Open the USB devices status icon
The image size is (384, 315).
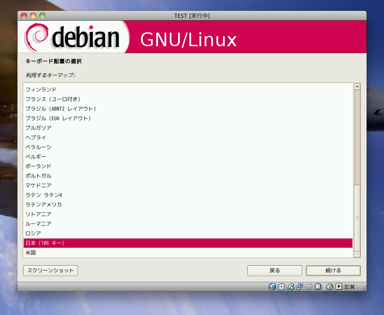(291, 287)
